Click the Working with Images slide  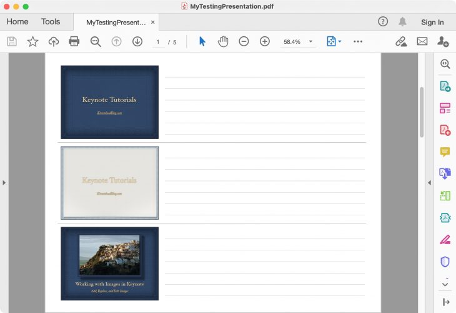[x=110, y=264]
